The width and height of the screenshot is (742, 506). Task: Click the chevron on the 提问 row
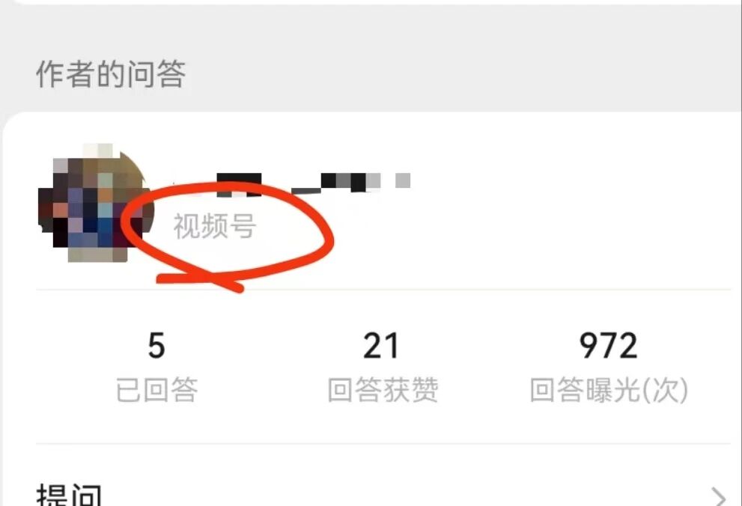[x=719, y=496]
